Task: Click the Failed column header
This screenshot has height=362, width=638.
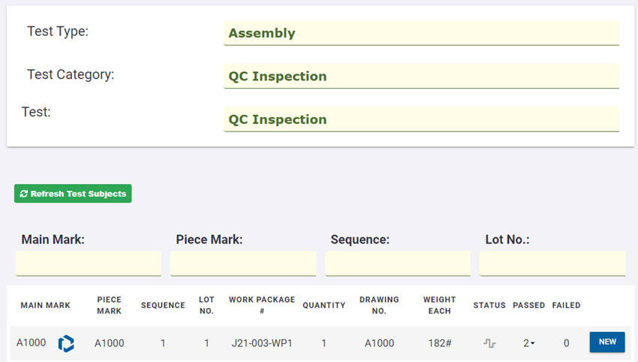Action: tap(566, 306)
